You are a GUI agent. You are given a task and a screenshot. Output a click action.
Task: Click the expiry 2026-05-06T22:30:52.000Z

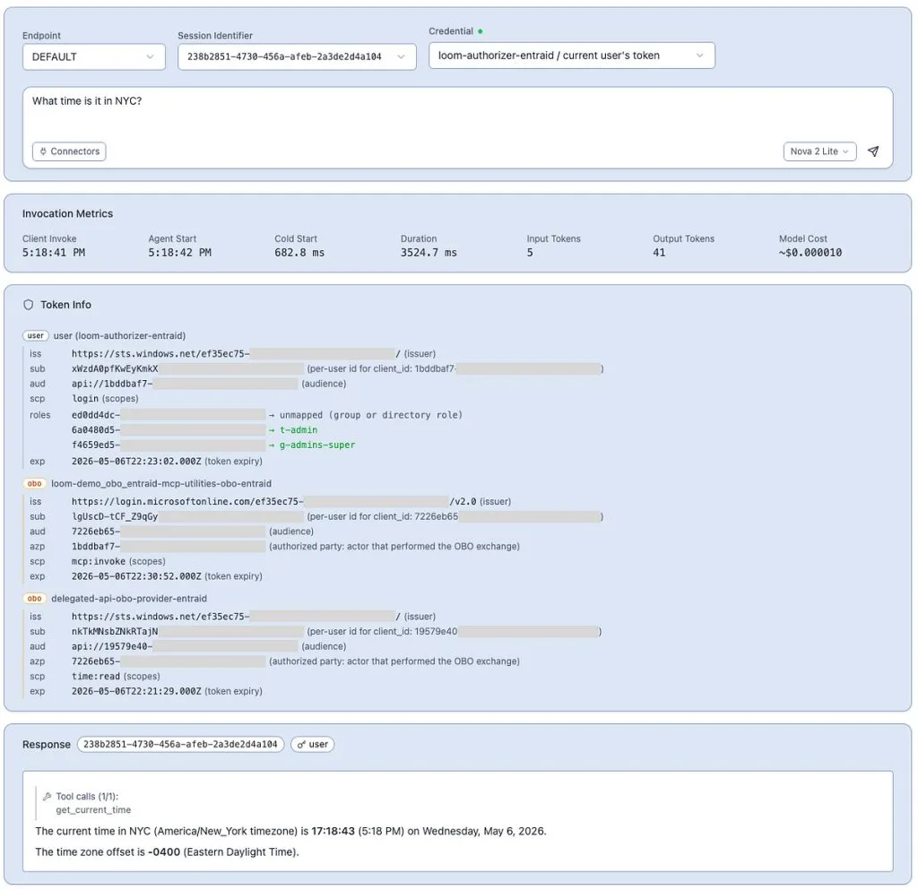point(136,576)
